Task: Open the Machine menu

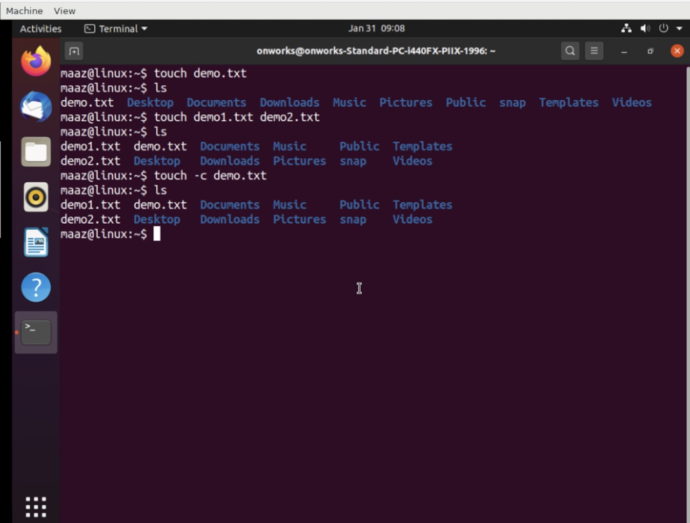Action: point(24,11)
